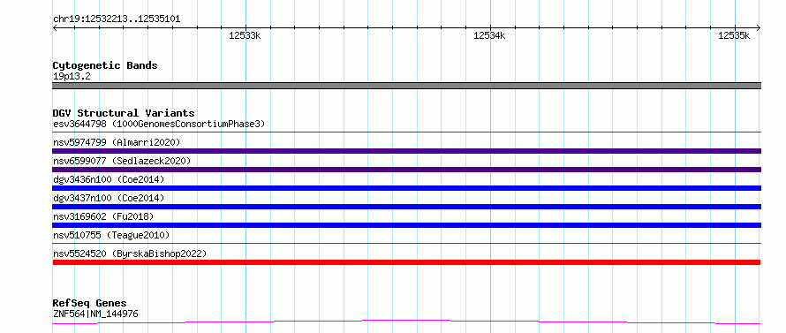Click the RefSeq Genes track heading

89,304
